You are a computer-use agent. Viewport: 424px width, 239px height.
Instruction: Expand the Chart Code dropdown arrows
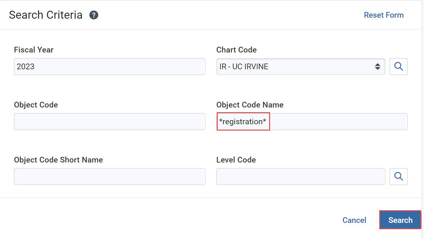(x=377, y=66)
